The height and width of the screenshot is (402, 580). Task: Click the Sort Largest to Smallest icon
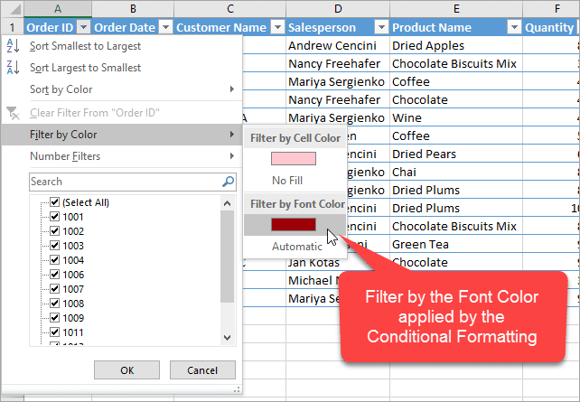13,68
